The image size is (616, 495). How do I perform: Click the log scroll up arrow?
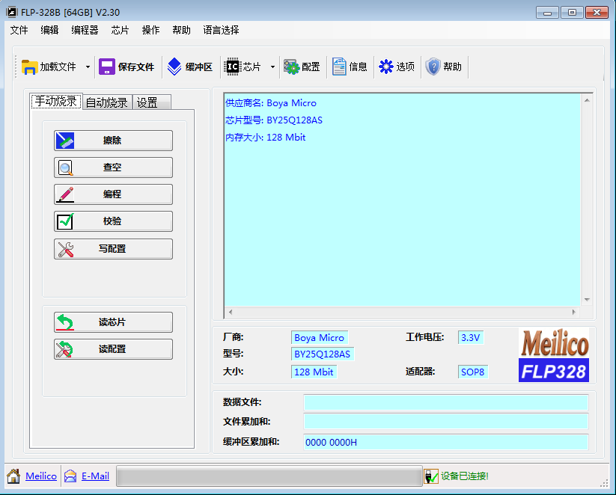(587, 100)
